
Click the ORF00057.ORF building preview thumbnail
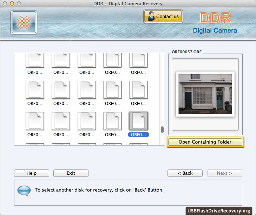(x=205, y=94)
